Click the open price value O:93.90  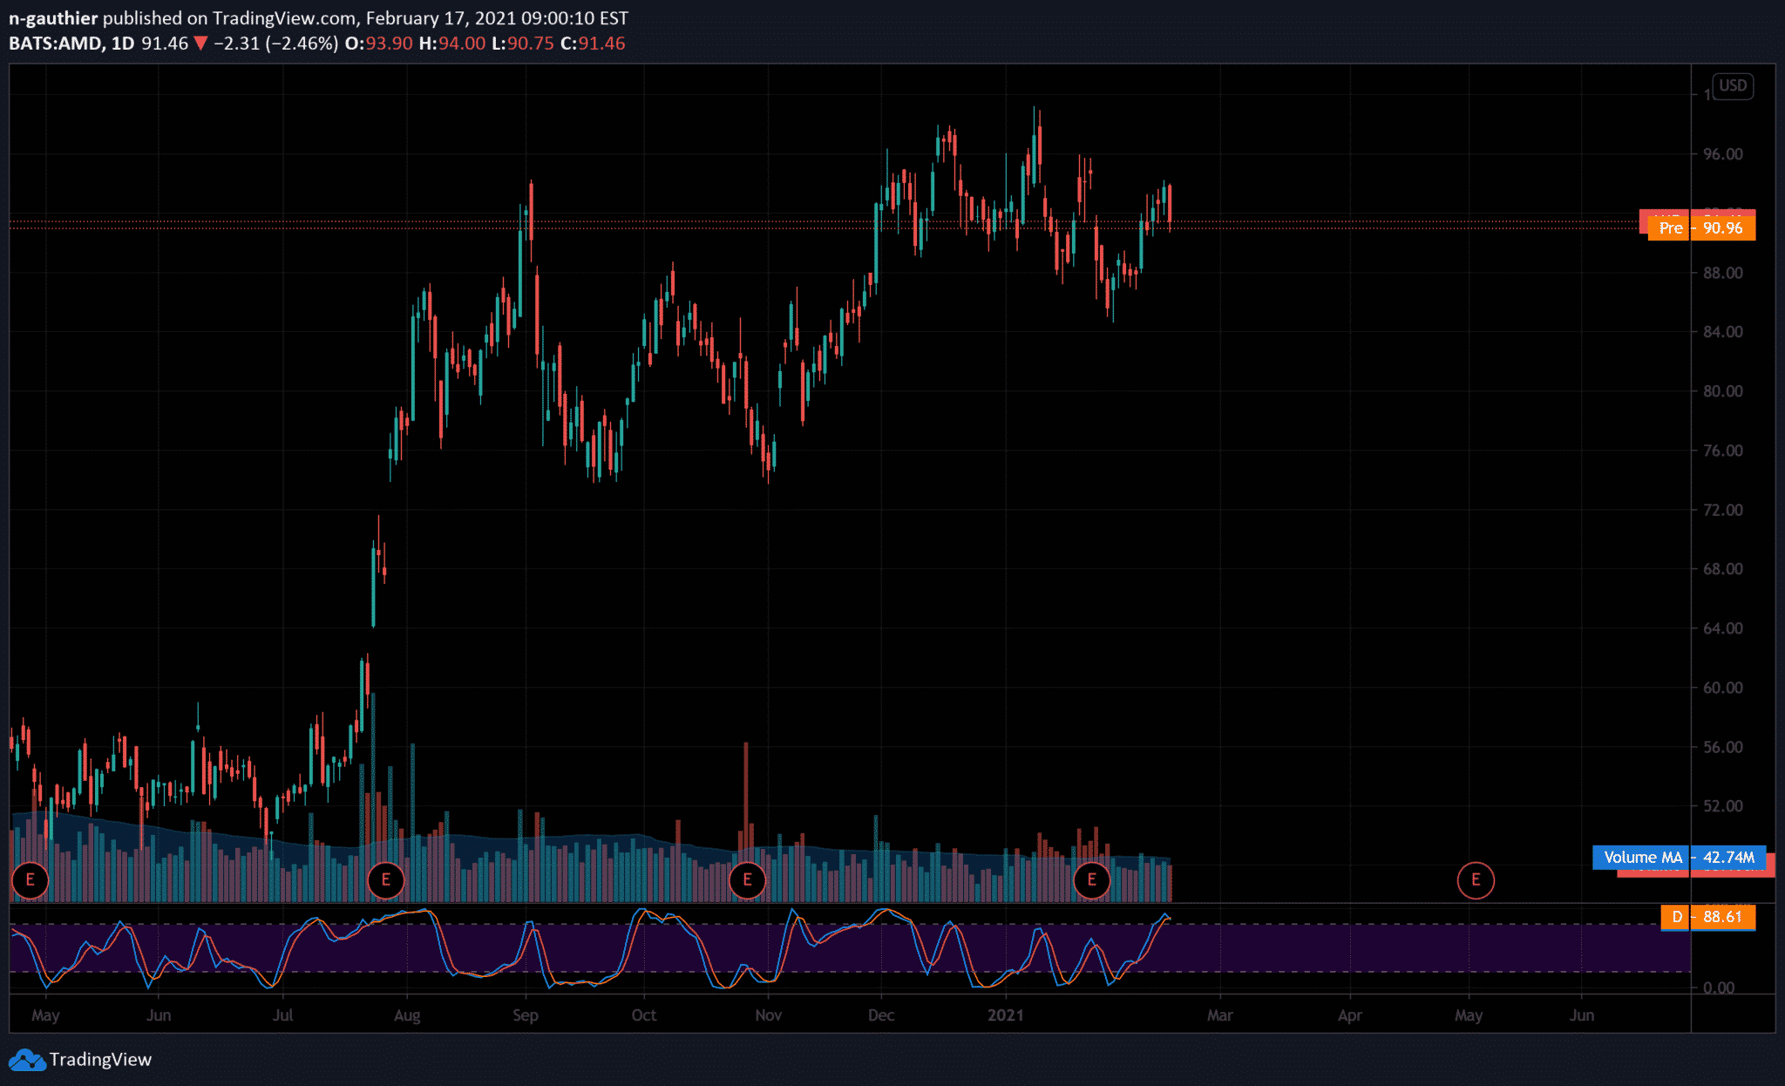pyautogui.click(x=379, y=44)
